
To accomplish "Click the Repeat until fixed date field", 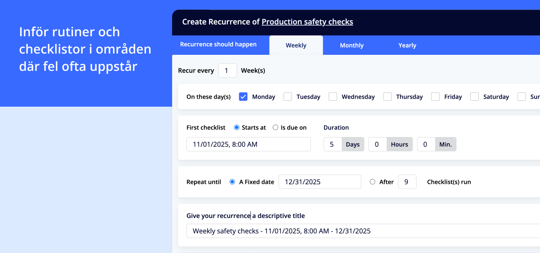I will click(319, 182).
